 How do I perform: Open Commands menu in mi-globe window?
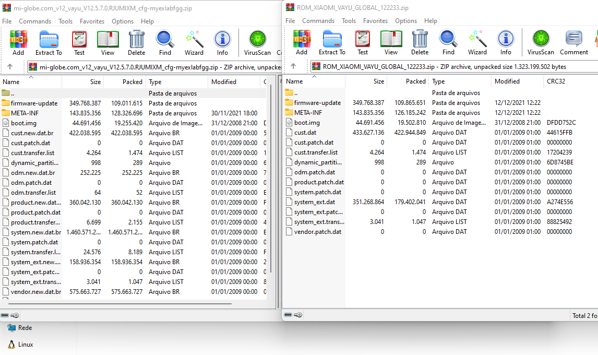click(x=35, y=21)
